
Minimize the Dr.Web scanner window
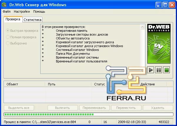click(158, 5)
